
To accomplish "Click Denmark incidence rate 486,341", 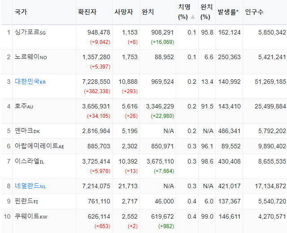I will pos(229,131).
